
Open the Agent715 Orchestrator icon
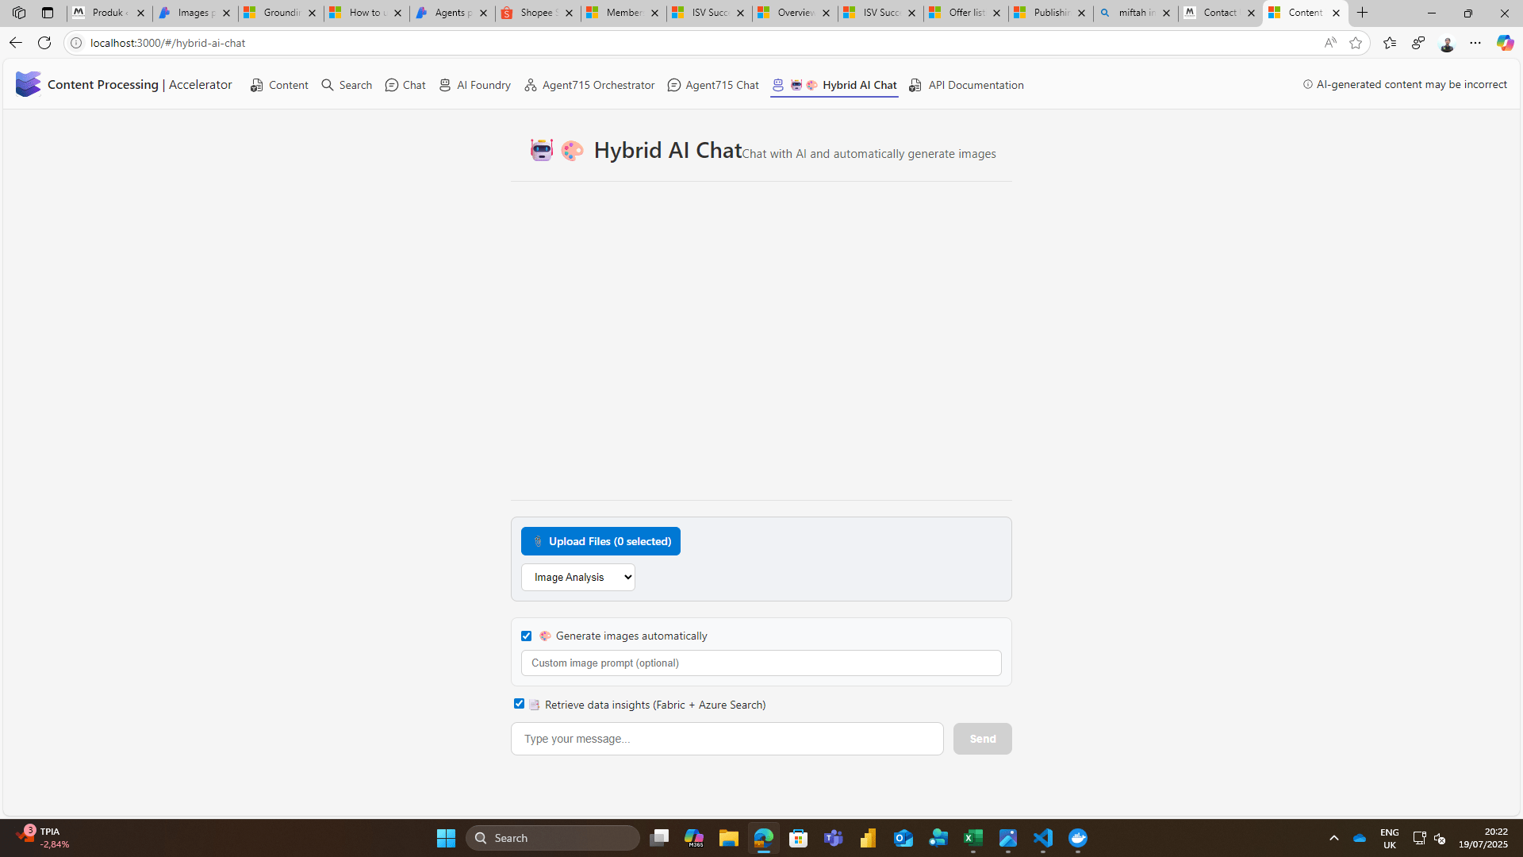point(529,85)
